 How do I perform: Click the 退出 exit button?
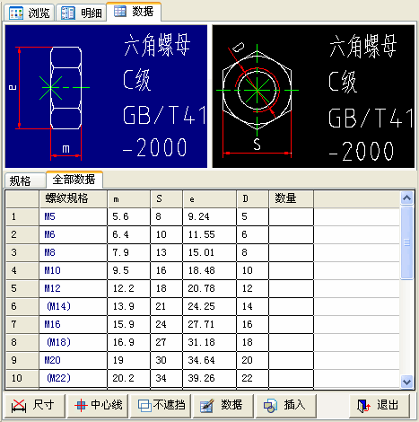[380, 406]
